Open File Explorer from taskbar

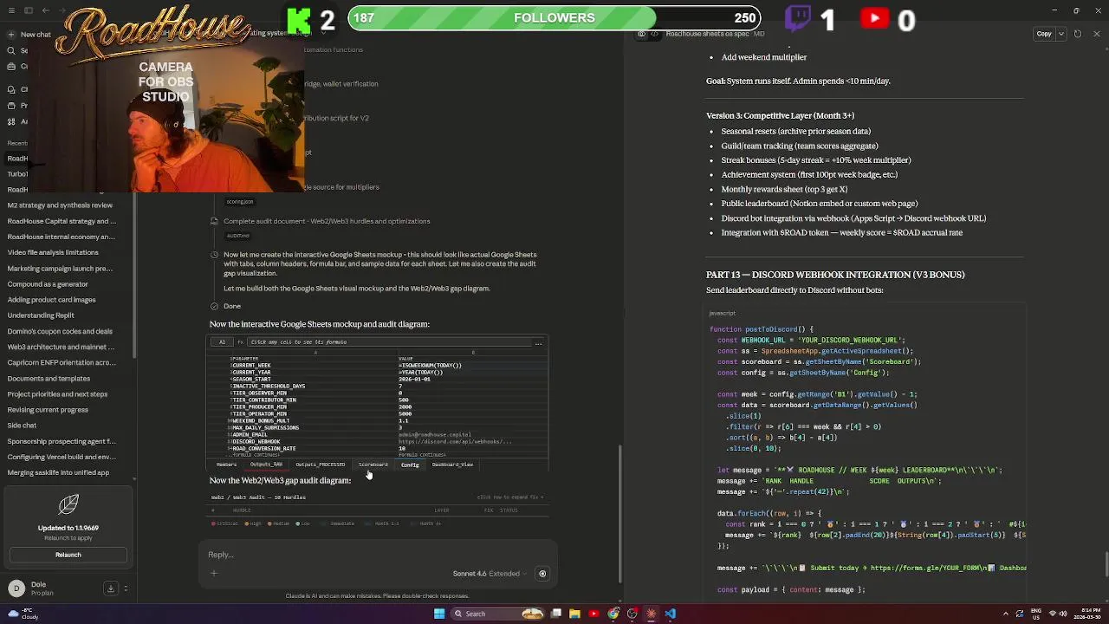[x=574, y=614]
